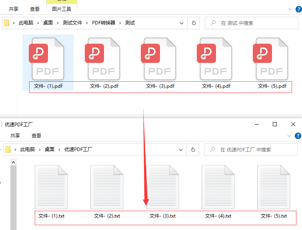Go to 测试文件 breadcrumb

point(72,23)
